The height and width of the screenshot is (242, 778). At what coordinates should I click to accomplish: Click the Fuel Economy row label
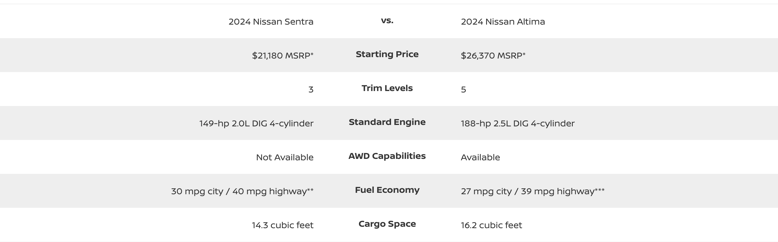(387, 190)
